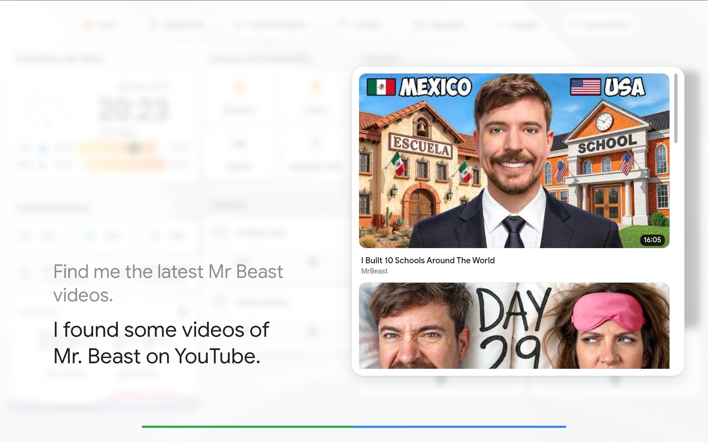Click the SCHOOL sign in the thumbnail
Screen dimensions: 708x442
607,144
